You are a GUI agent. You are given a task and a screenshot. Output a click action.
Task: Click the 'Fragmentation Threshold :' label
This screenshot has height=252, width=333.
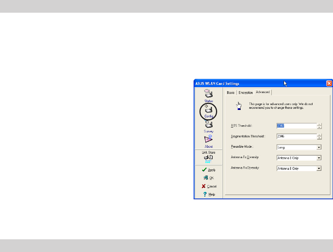[248, 136]
